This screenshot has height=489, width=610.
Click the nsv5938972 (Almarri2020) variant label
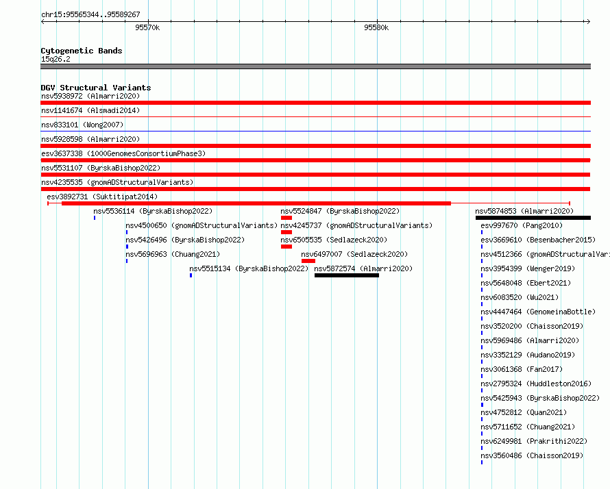pos(90,96)
